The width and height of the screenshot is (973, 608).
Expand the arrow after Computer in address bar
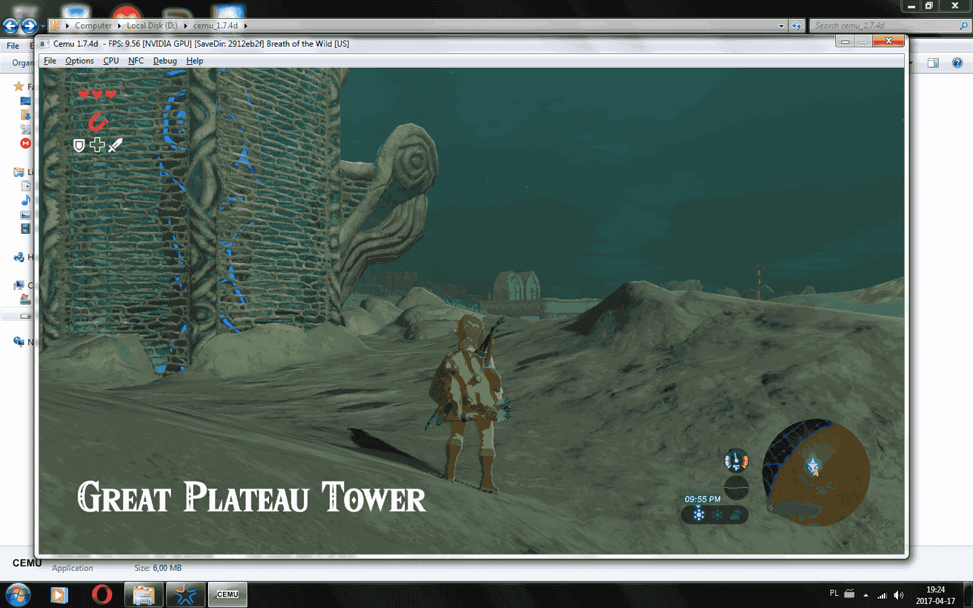tap(120, 26)
